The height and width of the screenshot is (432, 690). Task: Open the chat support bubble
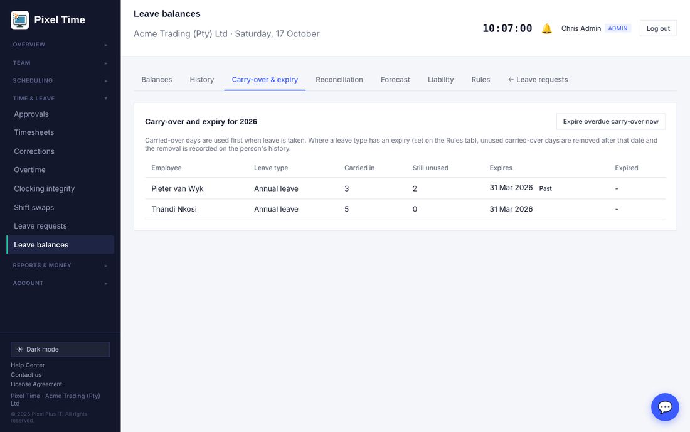665,407
